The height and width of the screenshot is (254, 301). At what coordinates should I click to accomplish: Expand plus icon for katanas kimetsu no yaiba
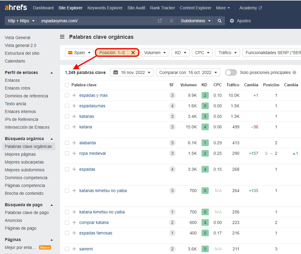click(x=74, y=191)
